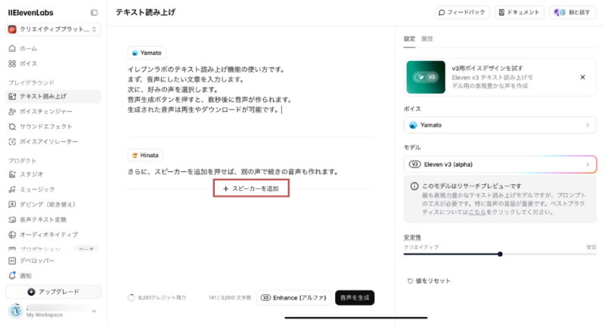Click スピーカーを追加 button
Viewport: 605px width, 326px height.
(x=252, y=189)
